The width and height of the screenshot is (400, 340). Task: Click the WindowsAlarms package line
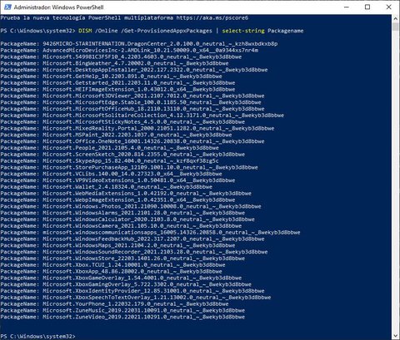122,213
